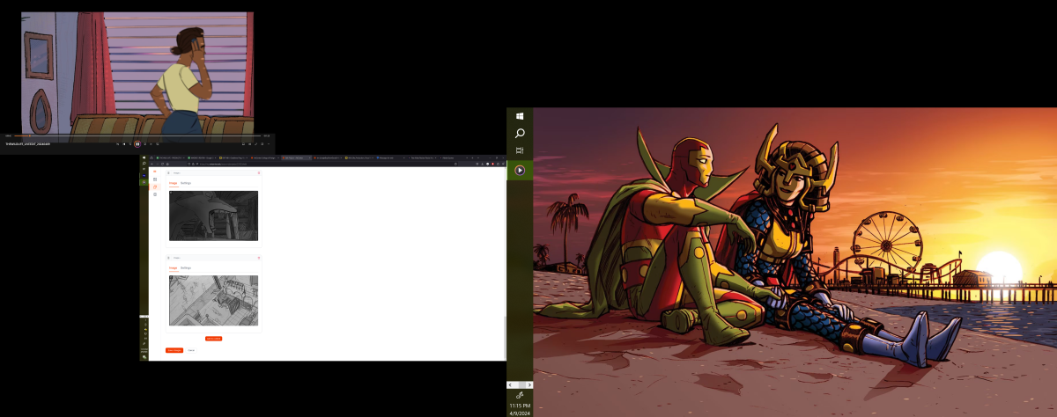Viewport: 1057px width, 417px height.
Task: Click the first dark sketch image thumbnail
Action: (x=213, y=216)
